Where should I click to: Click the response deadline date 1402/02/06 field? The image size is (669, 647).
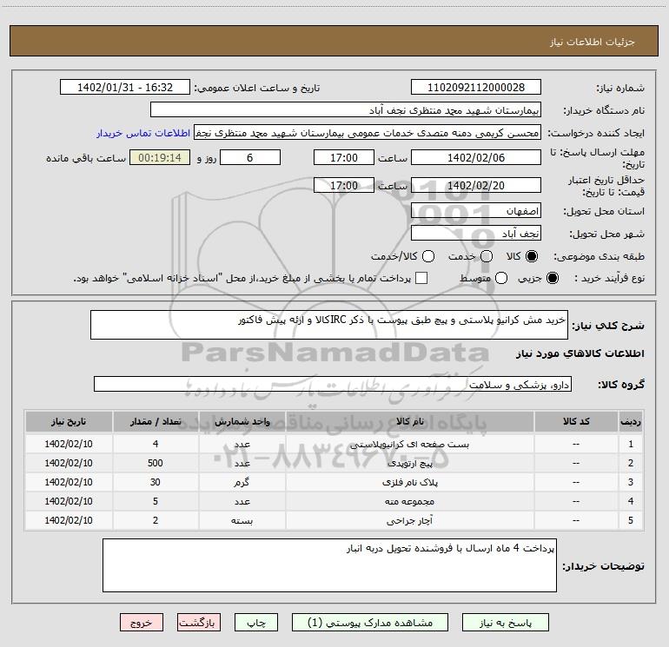click(x=476, y=157)
